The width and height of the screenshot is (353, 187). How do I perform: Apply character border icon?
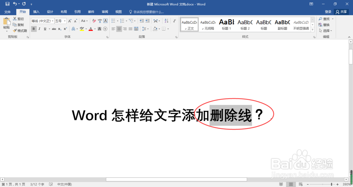point(105,21)
